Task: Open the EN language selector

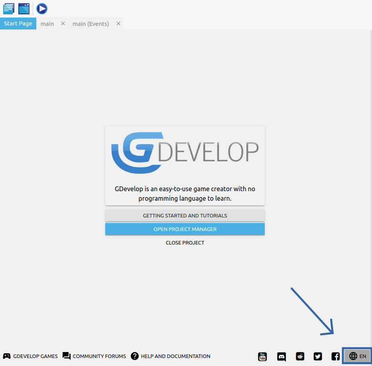Action: click(x=357, y=356)
